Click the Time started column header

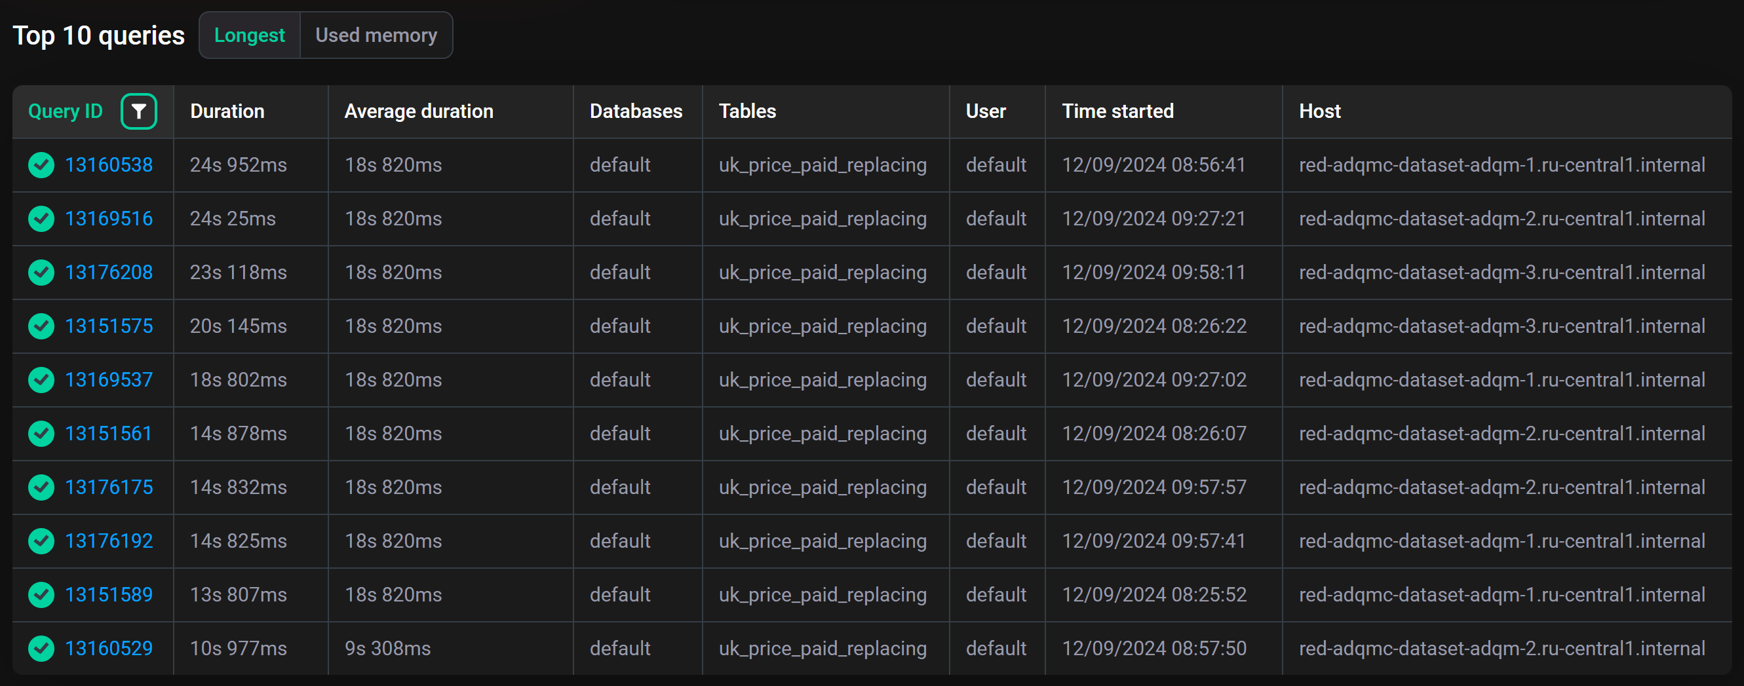tap(1117, 111)
